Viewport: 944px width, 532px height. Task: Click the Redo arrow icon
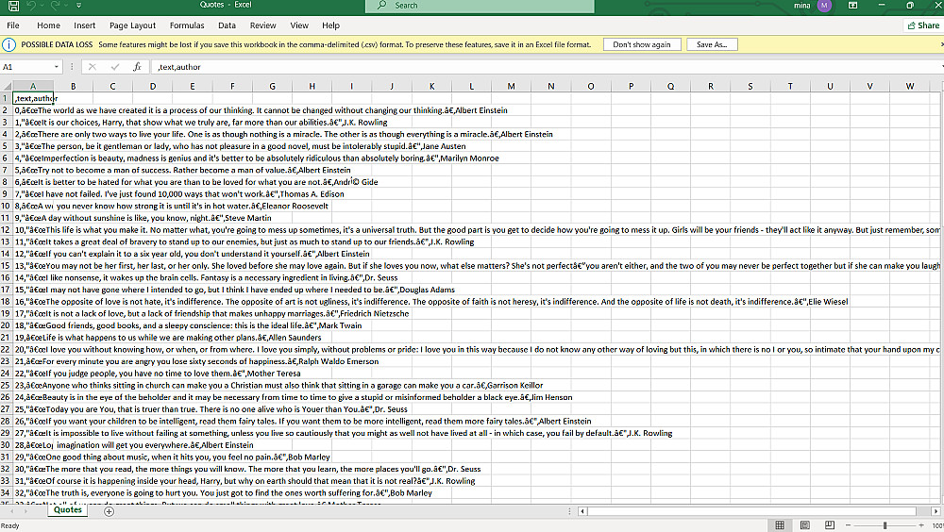pos(55,6)
